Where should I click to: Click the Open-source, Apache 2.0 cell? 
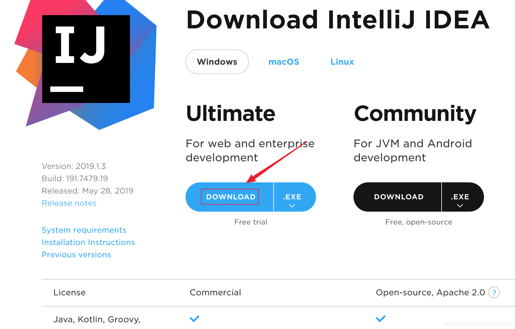click(430, 292)
